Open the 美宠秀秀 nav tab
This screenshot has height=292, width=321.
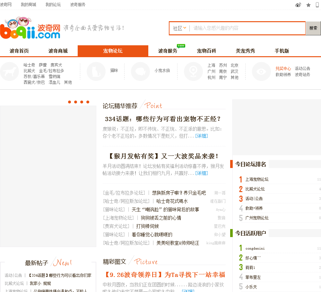246,51
